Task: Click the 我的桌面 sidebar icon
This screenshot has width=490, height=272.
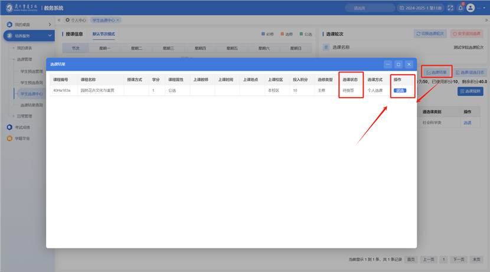Action: click(9, 25)
